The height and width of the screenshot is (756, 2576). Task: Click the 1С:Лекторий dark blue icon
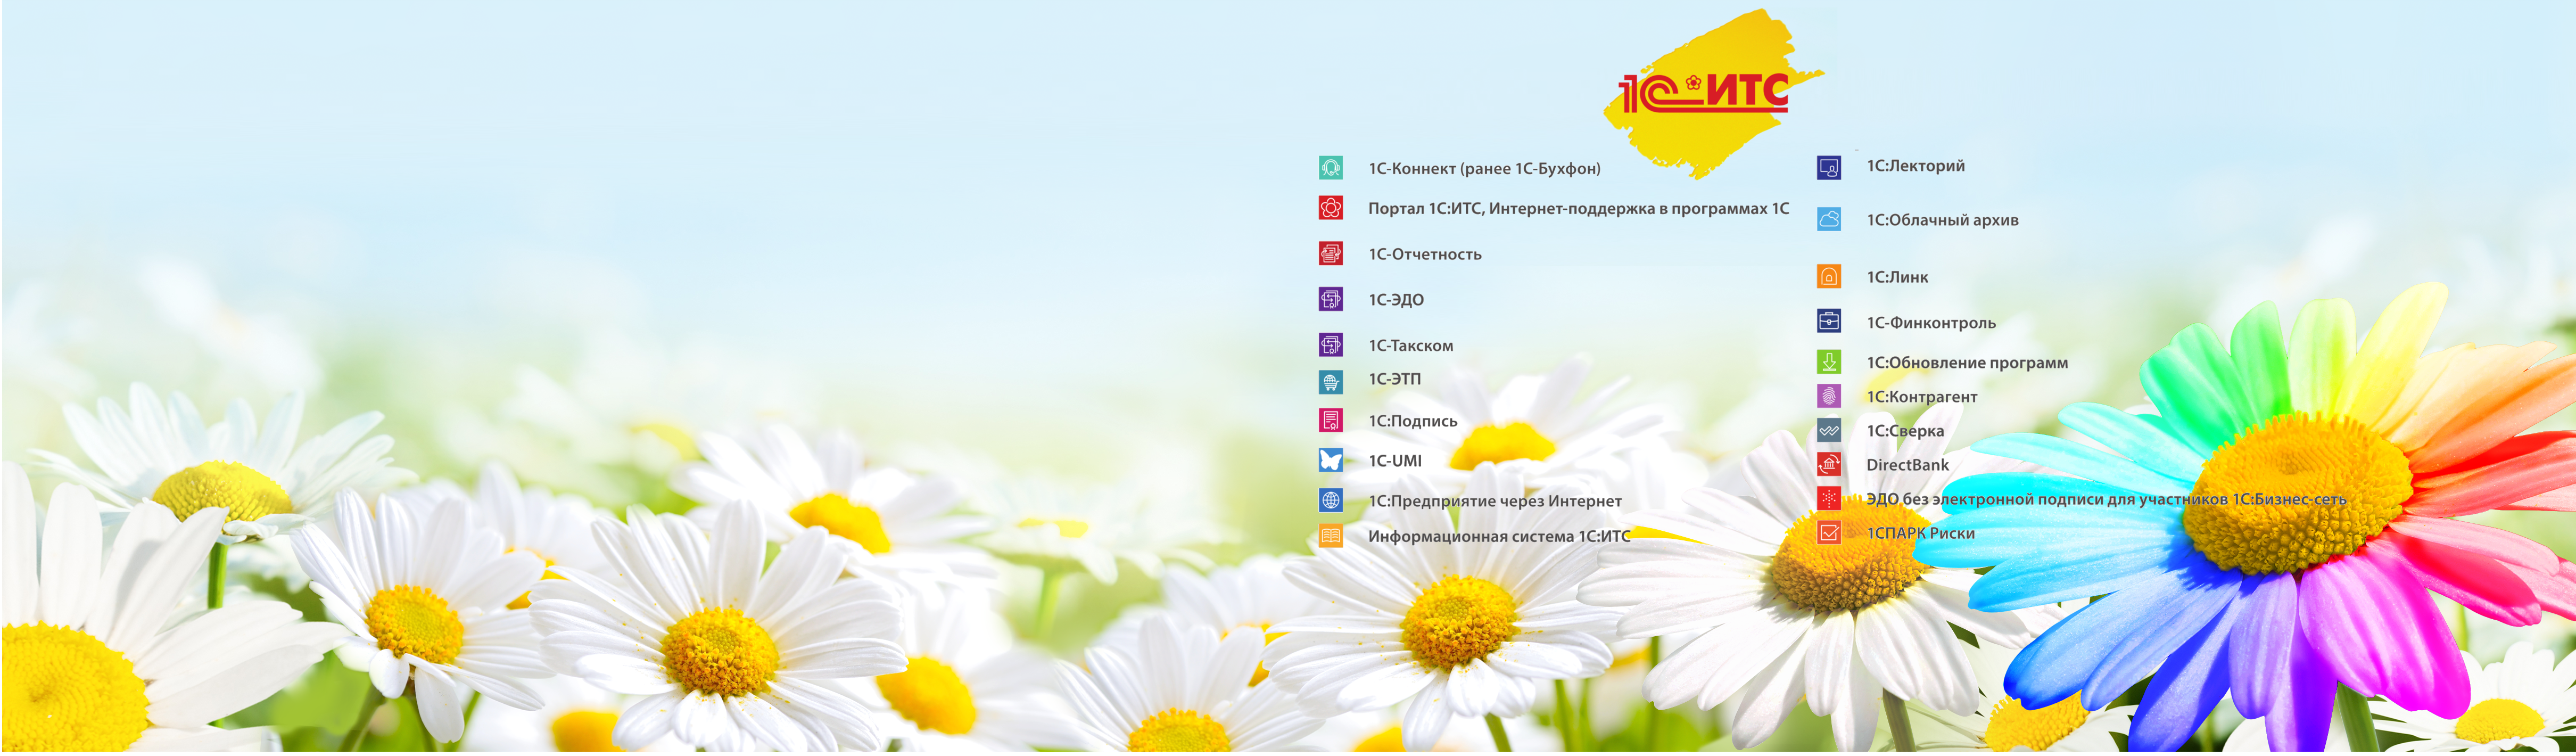[1828, 168]
